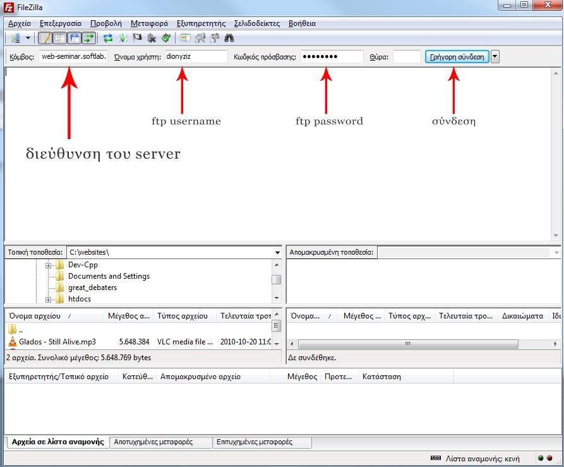Click the Θύρα port field
This screenshot has width=564, height=467.
tap(407, 56)
